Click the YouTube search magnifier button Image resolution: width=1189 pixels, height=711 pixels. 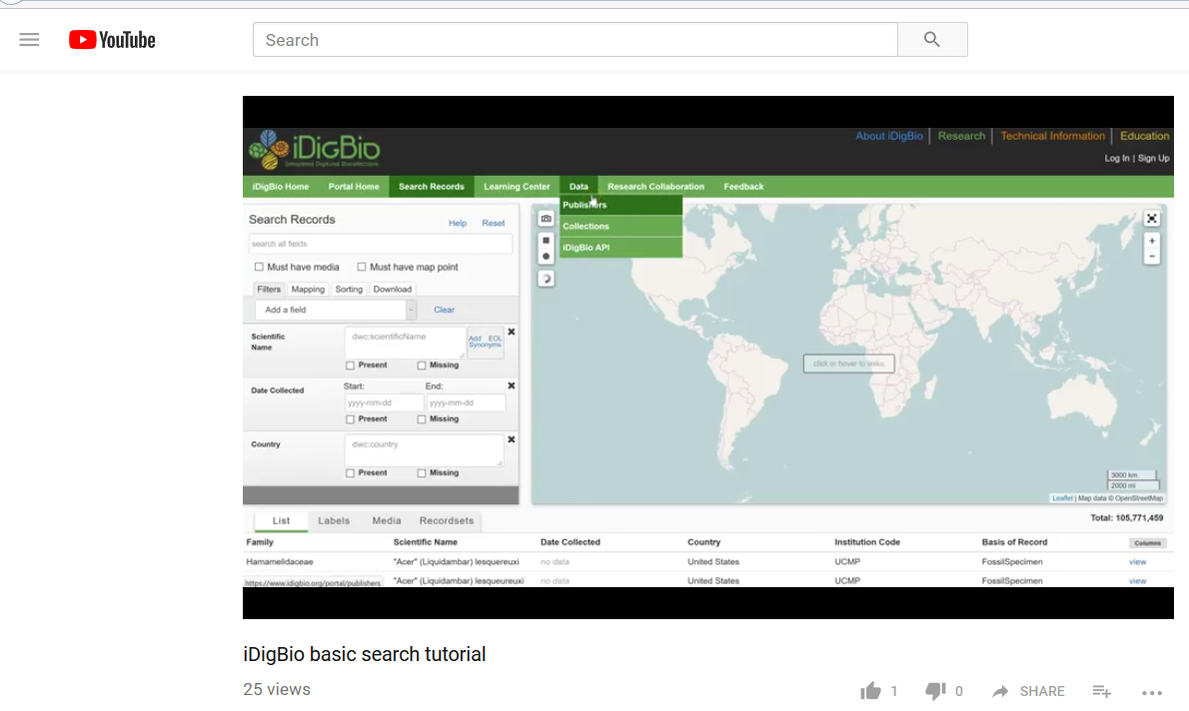[932, 39]
